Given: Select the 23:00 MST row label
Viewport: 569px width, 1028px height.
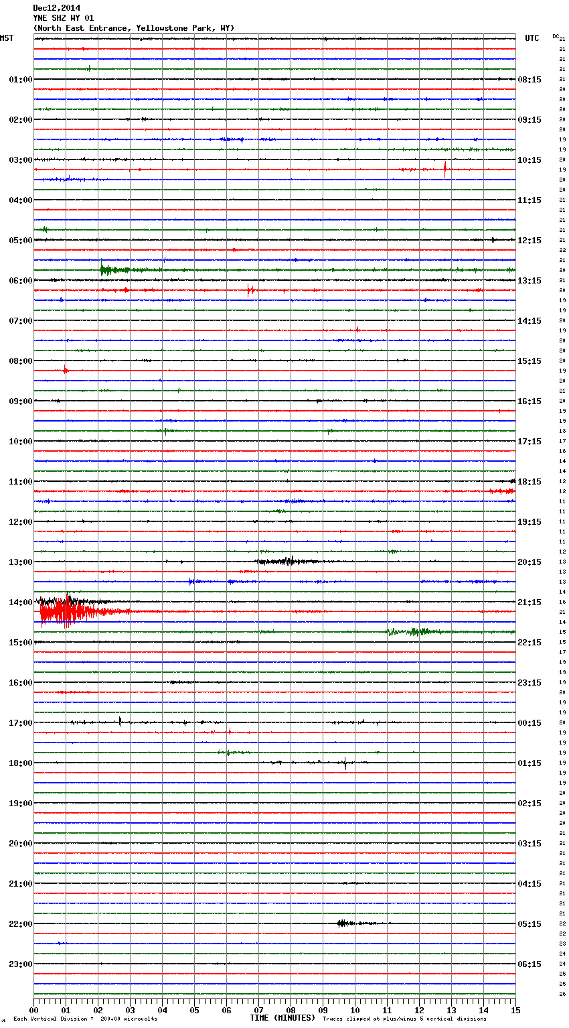Looking at the screenshot, I should click(20, 964).
